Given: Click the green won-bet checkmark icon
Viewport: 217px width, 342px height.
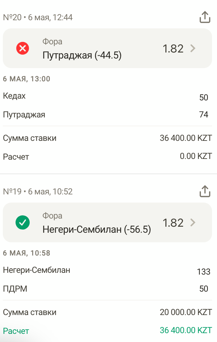Looking at the screenshot, I should coord(23,222).
